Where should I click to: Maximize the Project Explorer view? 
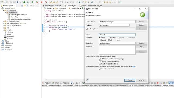[x=39, y=5]
